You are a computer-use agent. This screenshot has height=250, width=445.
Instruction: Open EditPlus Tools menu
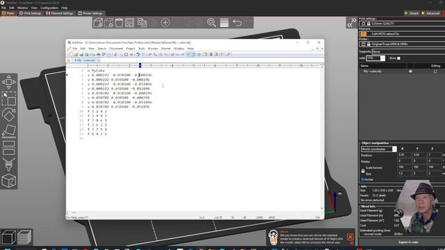click(141, 49)
